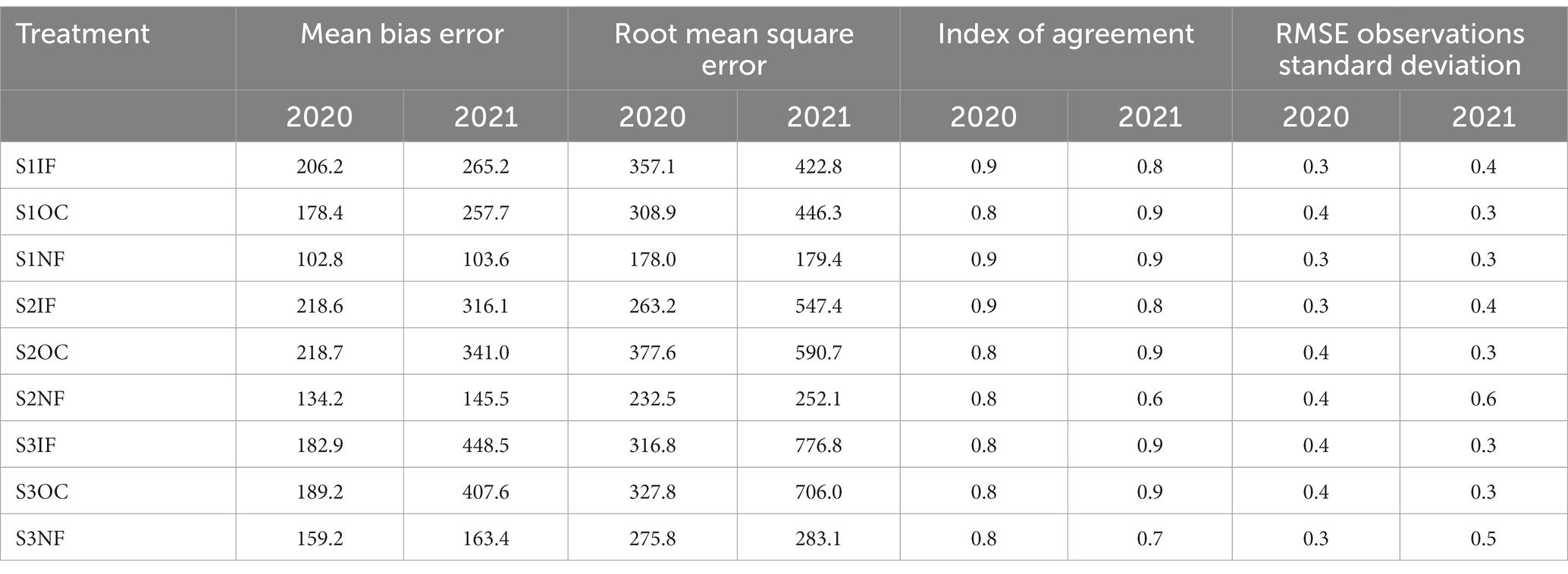Click the value 308.9 in S1OC row

coord(652,213)
